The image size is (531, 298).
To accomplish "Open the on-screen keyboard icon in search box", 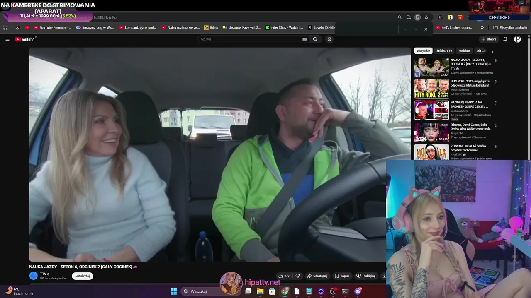I will click(304, 39).
